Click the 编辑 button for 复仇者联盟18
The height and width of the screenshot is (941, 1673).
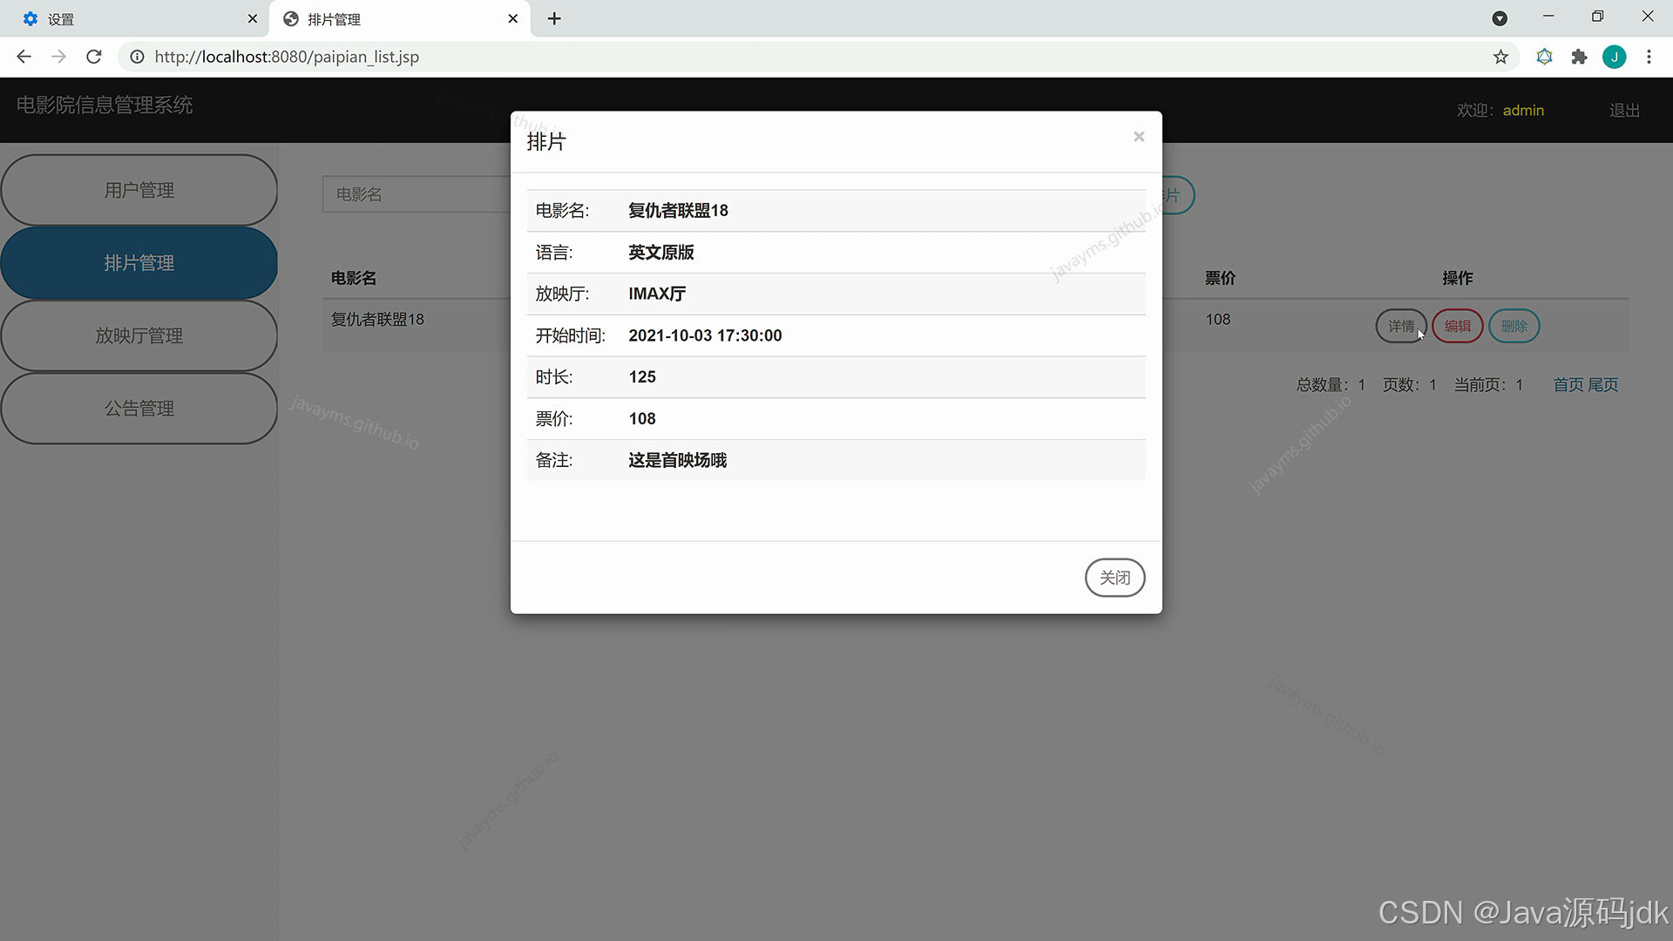pyautogui.click(x=1458, y=326)
